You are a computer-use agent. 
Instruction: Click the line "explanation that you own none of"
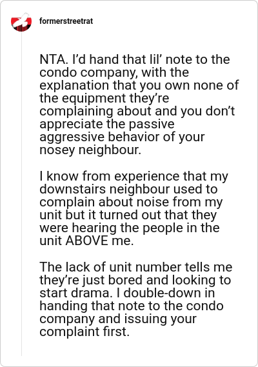[139, 85]
